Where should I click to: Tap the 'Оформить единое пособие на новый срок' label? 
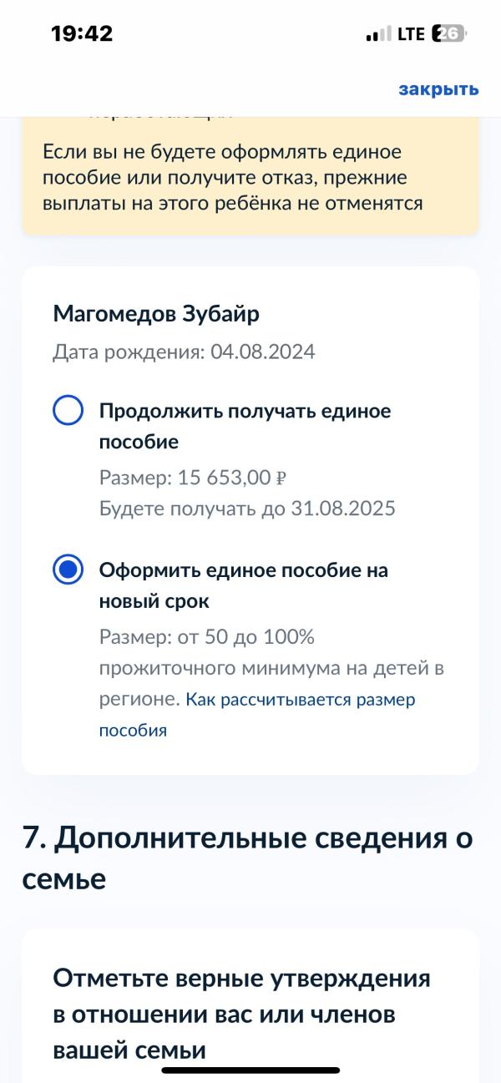coord(244,585)
